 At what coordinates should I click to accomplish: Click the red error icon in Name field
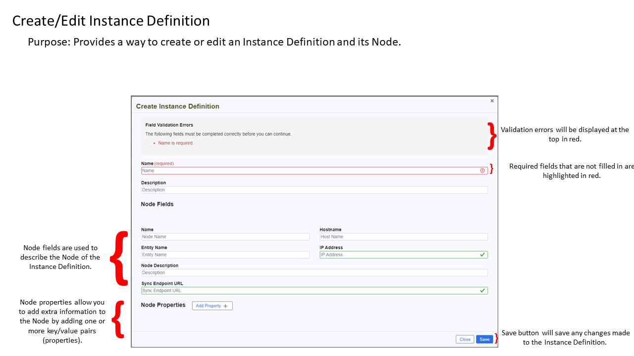[x=482, y=171]
